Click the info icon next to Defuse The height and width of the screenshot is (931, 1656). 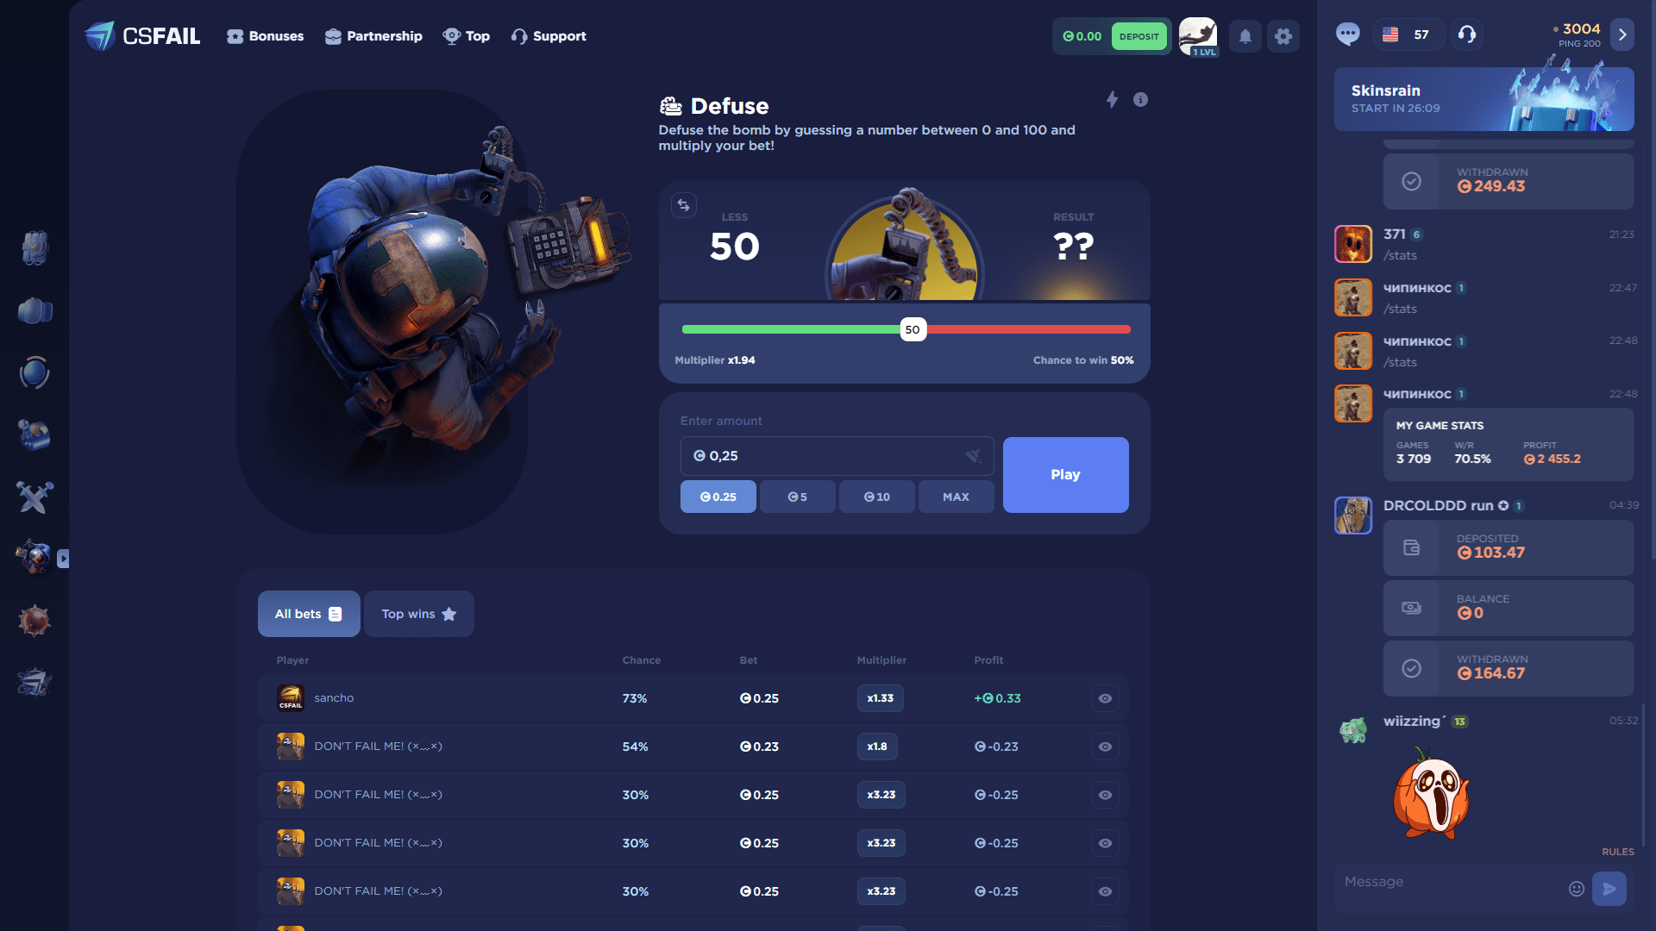click(1141, 99)
